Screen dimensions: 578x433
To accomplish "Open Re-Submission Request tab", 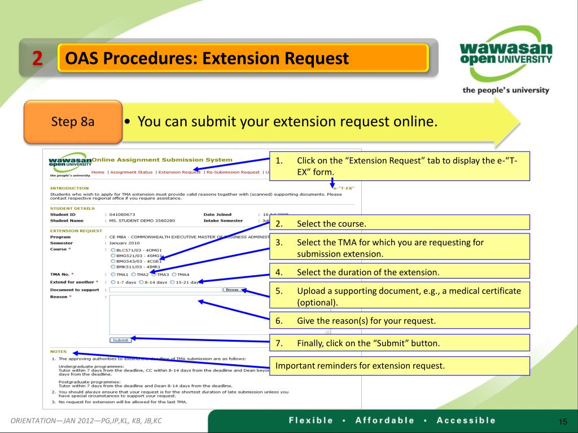I will click(x=233, y=173).
